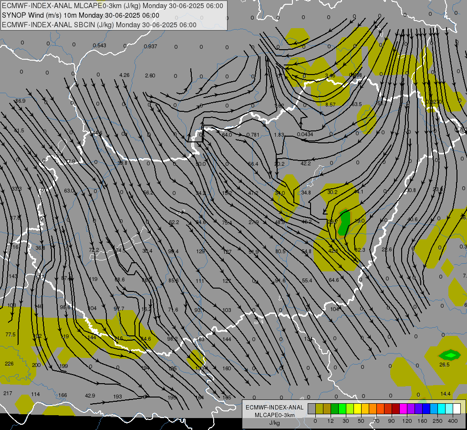Click the map value 129
The image size is (467, 430).
(200, 251)
